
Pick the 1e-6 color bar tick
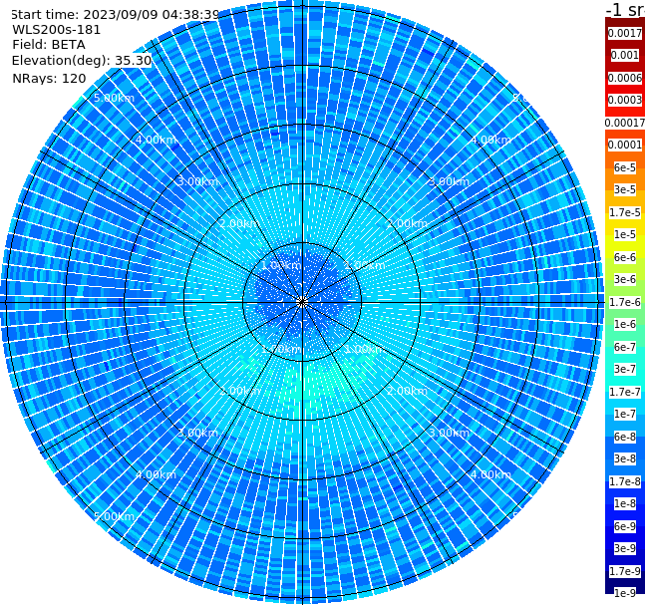pyautogui.click(x=625, y=324)
